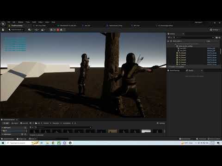Click Import in the Content Browser

pos(15,123)
